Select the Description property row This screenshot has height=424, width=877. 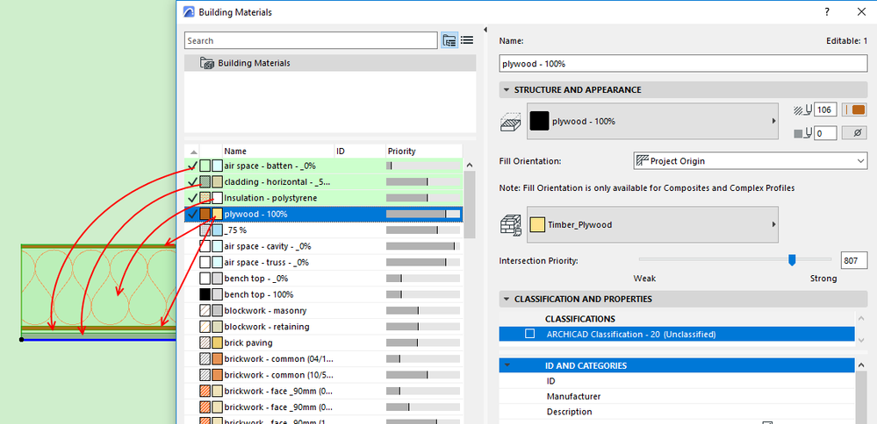tap(677, 412)
